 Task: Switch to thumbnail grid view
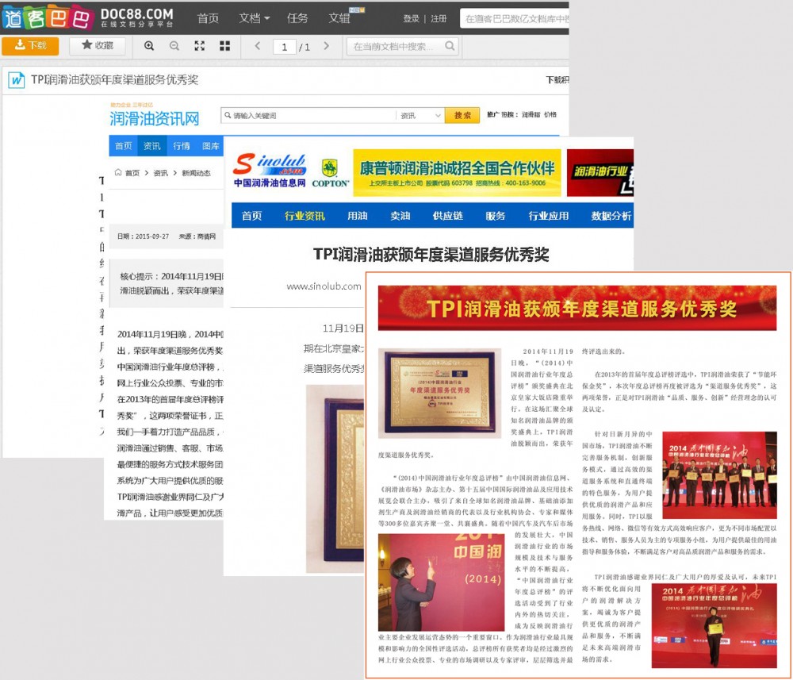225,46
